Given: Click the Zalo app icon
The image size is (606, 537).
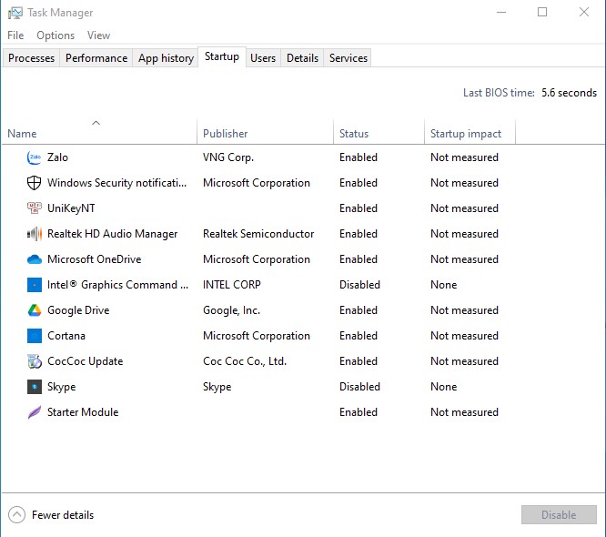Looking at the screenshot, I should [x=35, y=157].
